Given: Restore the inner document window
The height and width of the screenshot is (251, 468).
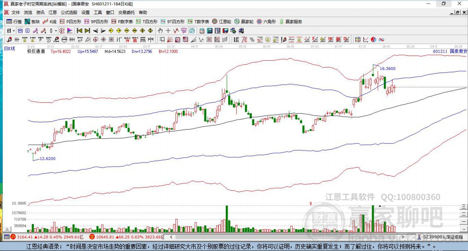Looking at the screenshot, I should tap(458, 12).
